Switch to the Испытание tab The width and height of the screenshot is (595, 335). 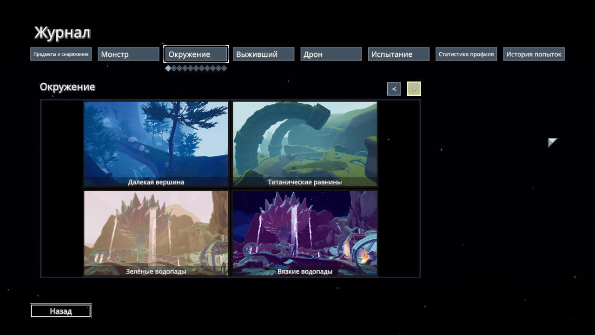399,54
